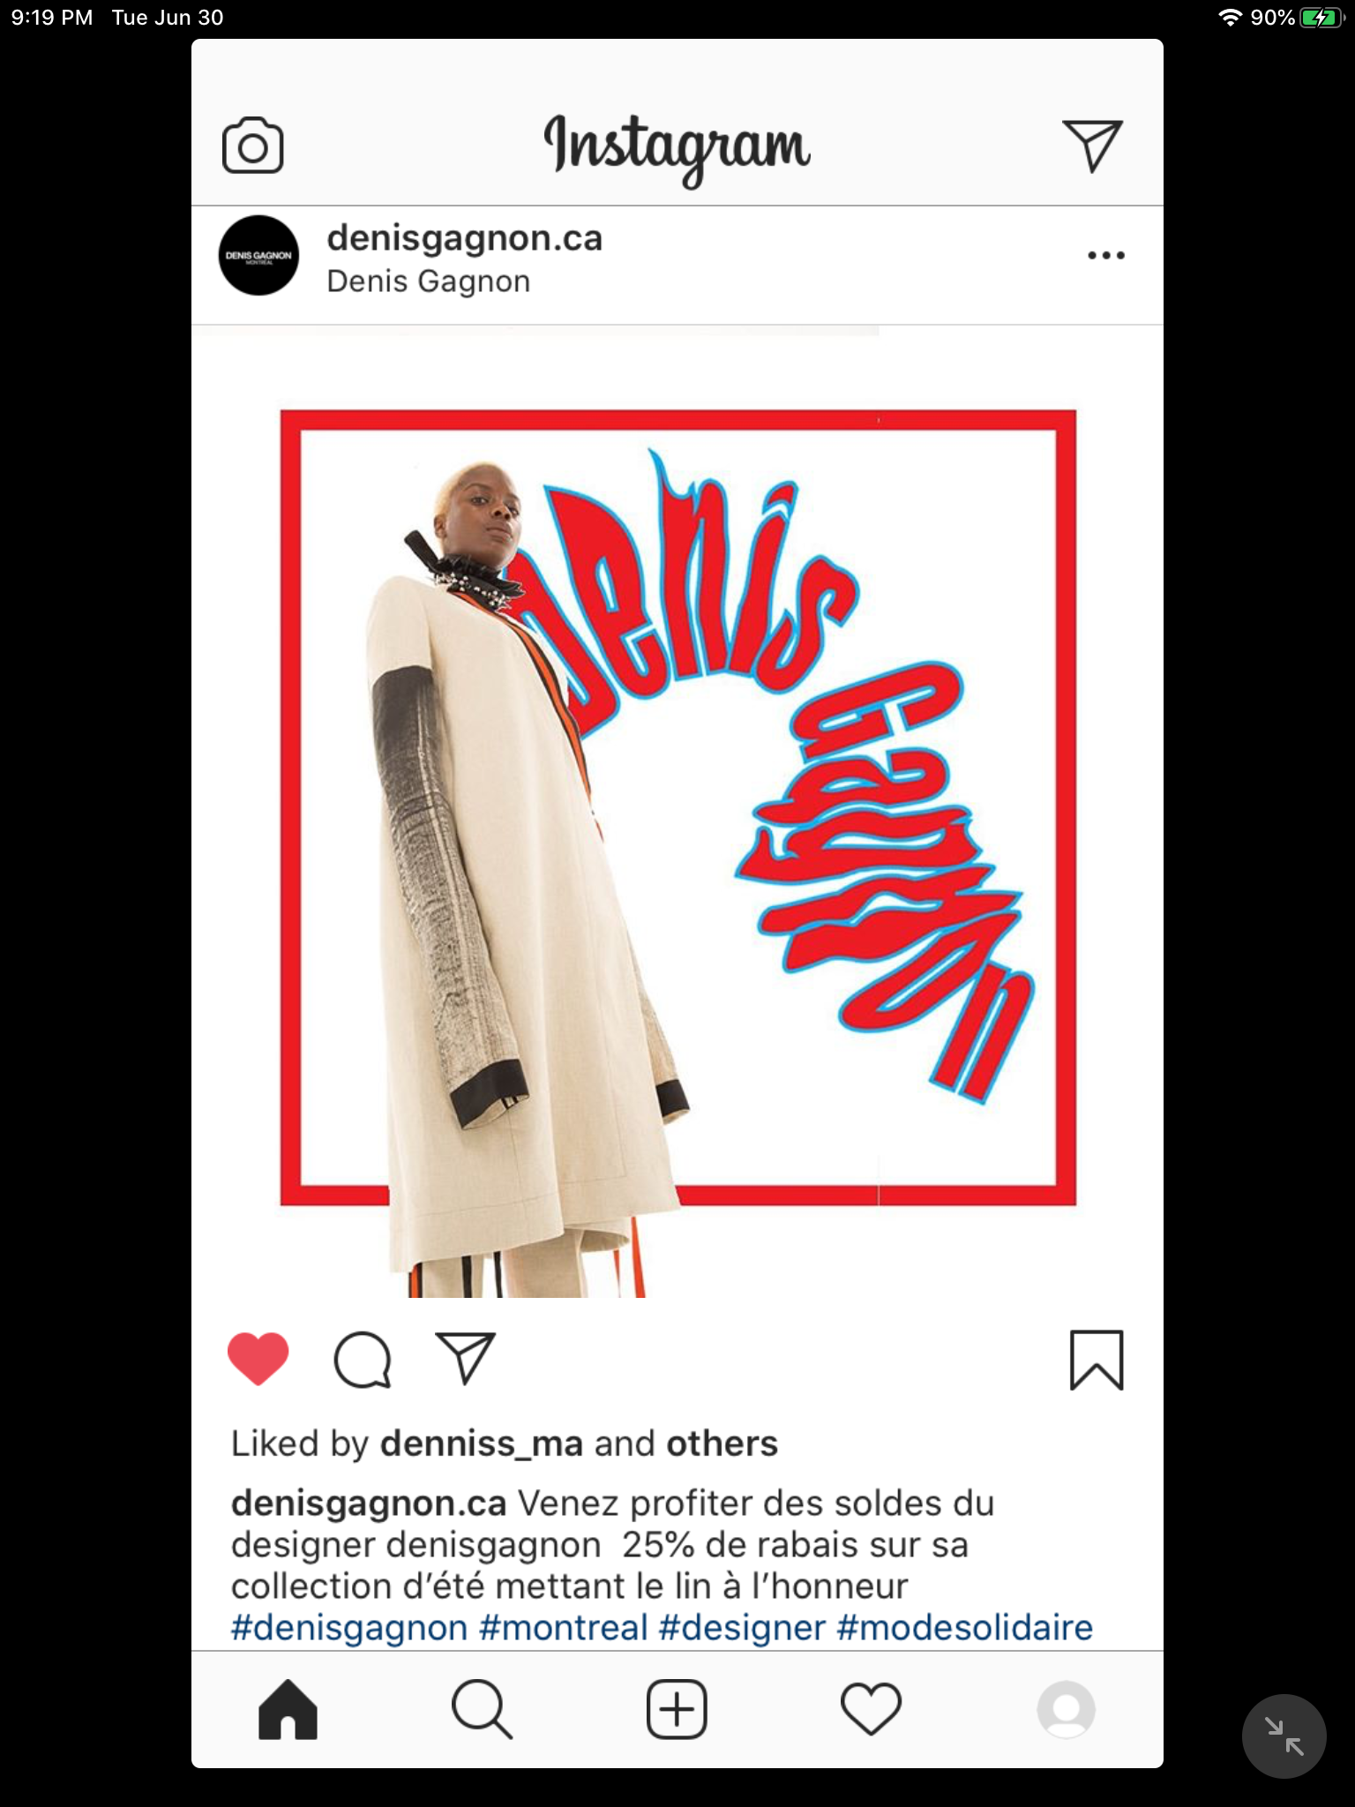Image resolution: width=1355 pixels, height=1807 pixels.
Task: Open the #montreal hashtag
Action: 563,1628
